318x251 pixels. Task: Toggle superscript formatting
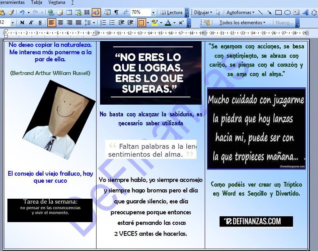click(181, 23)
